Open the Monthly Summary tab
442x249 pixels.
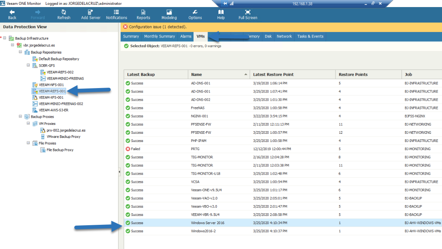[x=160, y=36]
